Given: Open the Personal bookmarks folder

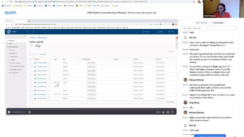Looking at the screenshot, I should (x=18, y=6).
